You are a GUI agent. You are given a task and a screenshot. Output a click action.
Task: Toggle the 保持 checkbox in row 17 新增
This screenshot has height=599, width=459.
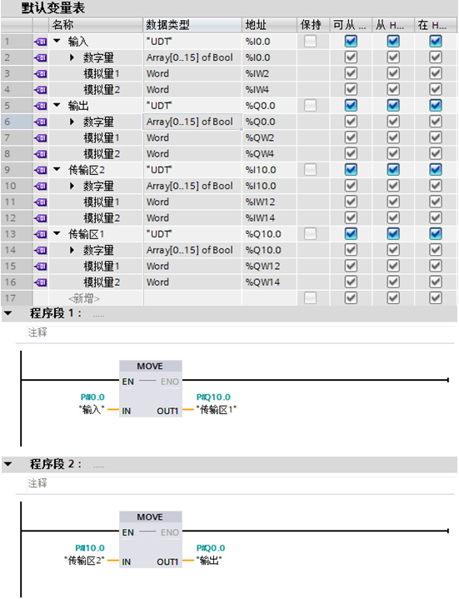[310, 298]
